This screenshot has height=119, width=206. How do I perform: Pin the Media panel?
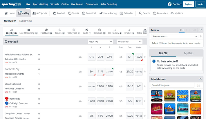tap(201, 36)
